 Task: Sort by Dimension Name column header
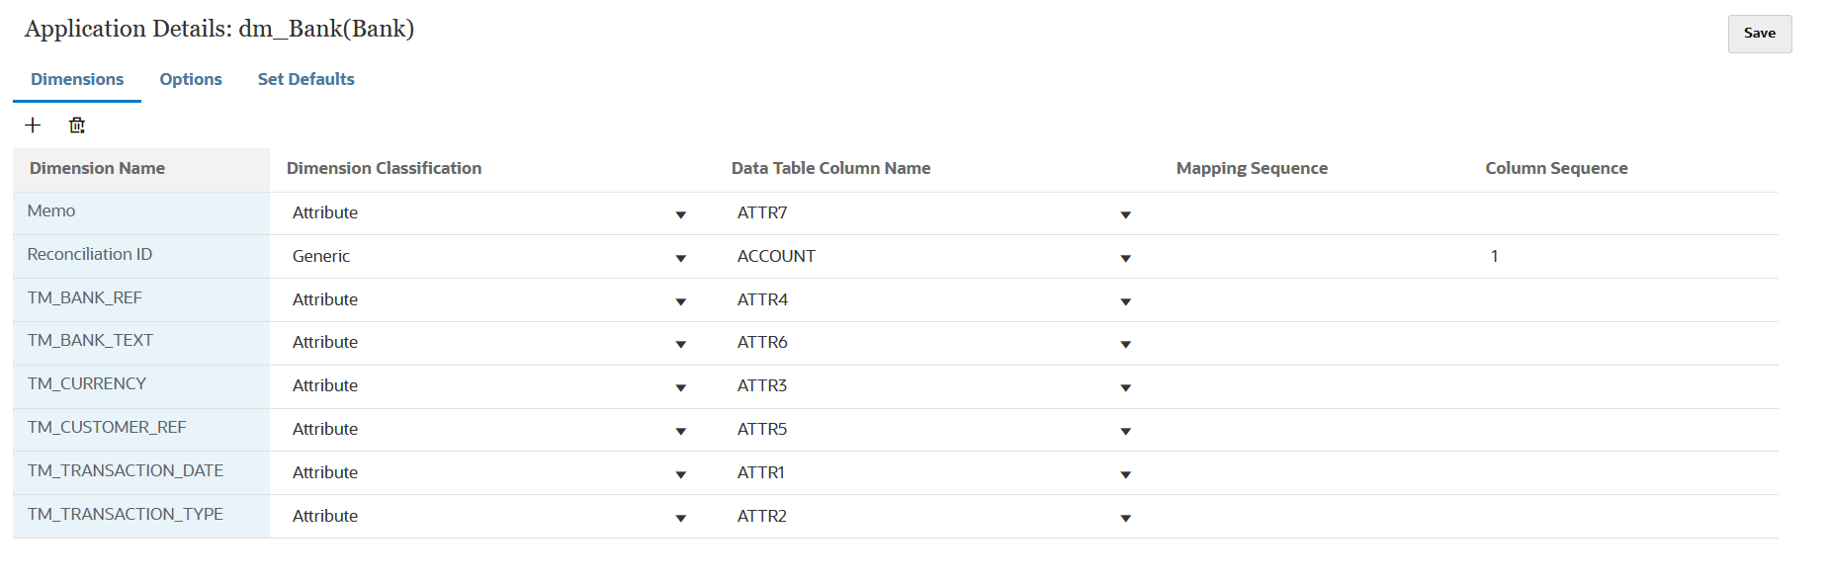point(98,168)
